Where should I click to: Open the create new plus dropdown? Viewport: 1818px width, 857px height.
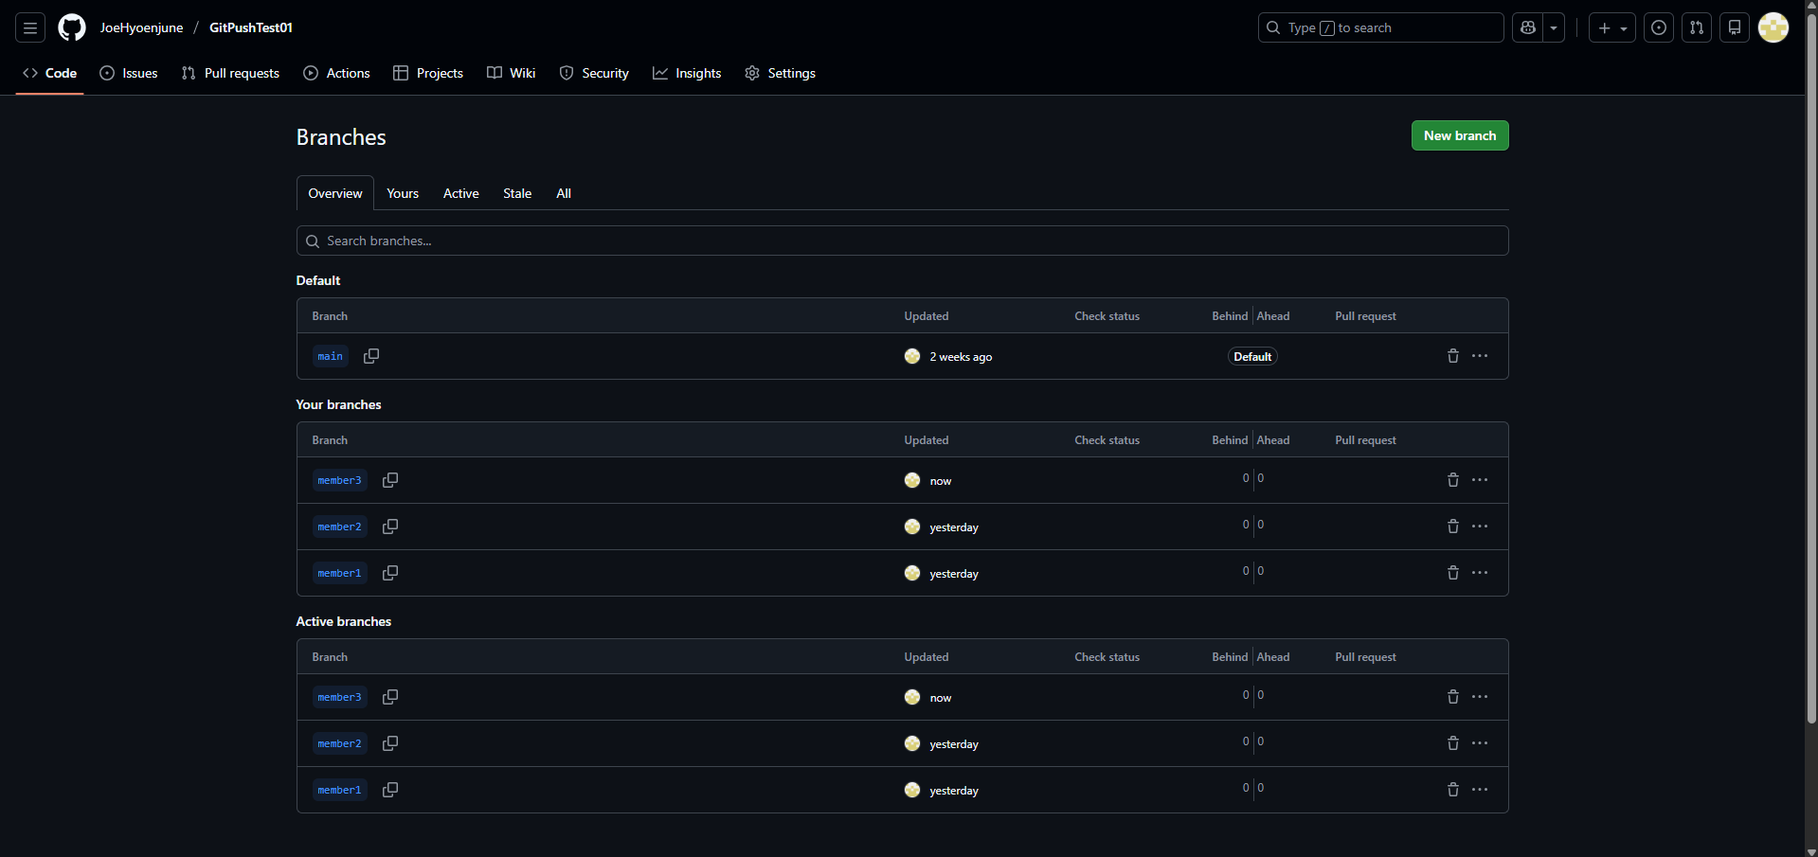pos(1612,27)
